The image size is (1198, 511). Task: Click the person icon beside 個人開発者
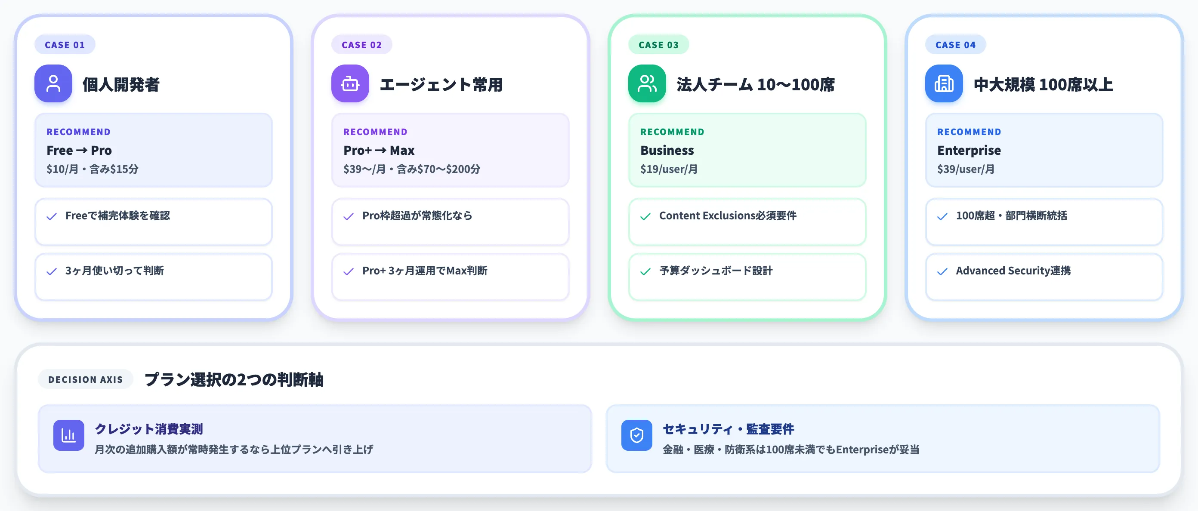pos(53,84)
